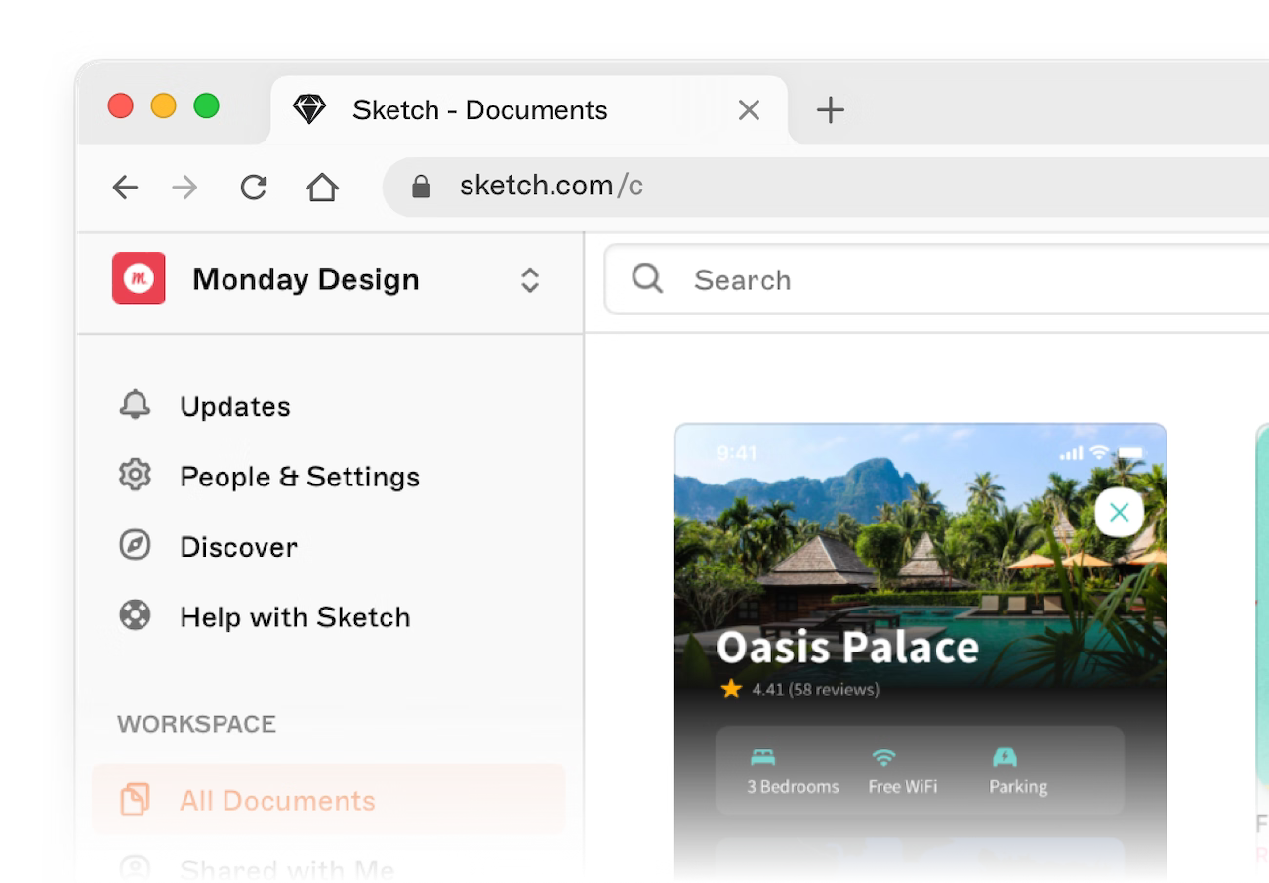Screen dimensions: 1269x883
Task: Click the WORKSPACE section heading
Action: coord(196,724)
